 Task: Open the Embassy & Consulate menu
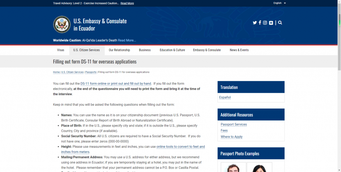[207, 50]
